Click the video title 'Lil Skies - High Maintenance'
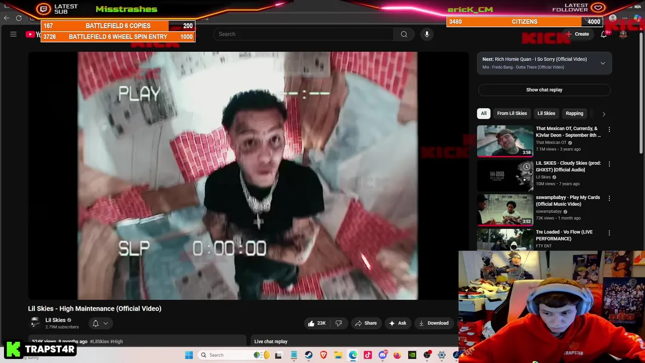 click(x=95, y=309)
